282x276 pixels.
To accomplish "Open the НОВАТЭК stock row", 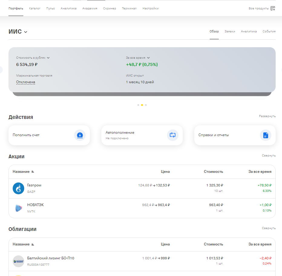I will click(142, 208).
